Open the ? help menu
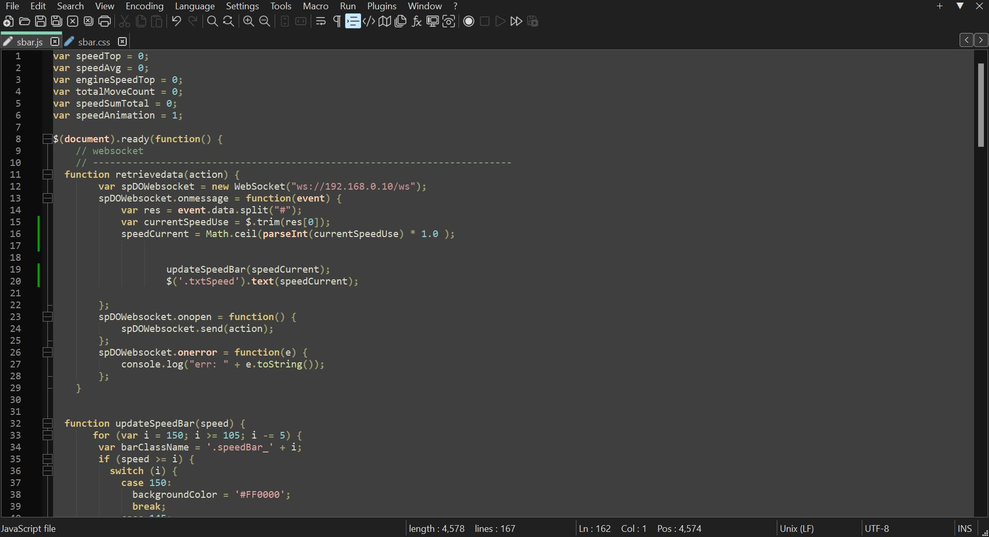 coord(455,6)
